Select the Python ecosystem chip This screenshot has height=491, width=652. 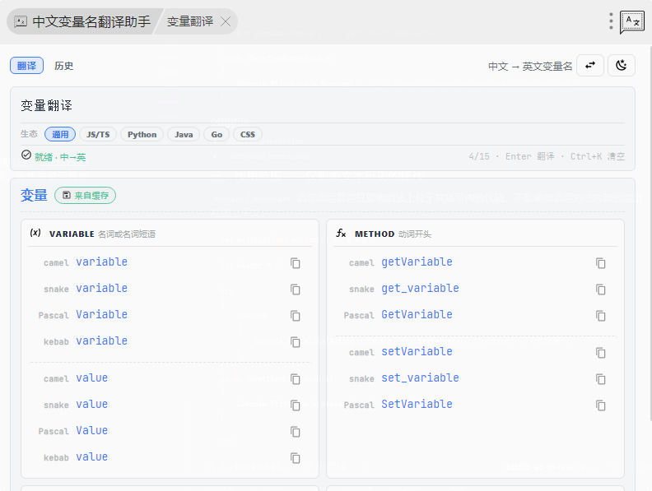pos(142,134)
